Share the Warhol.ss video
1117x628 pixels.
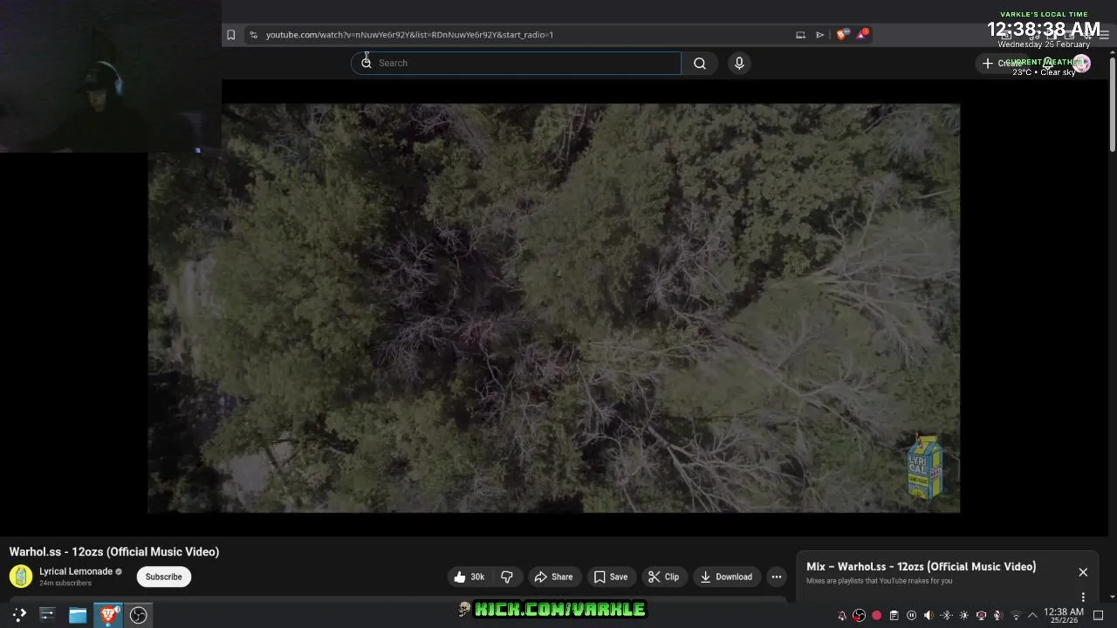553,577
